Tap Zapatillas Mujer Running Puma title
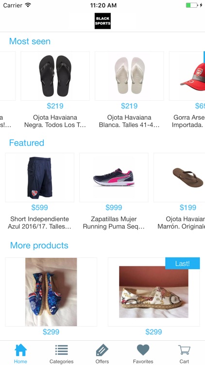The image size is (205, 365). tap(114, 223)
